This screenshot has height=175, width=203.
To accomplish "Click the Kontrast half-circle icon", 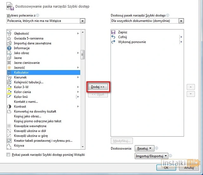I will point(9,107).
